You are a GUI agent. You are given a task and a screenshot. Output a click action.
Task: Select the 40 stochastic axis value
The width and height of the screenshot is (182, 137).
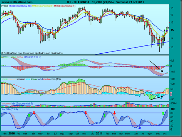tap(172, 121)
